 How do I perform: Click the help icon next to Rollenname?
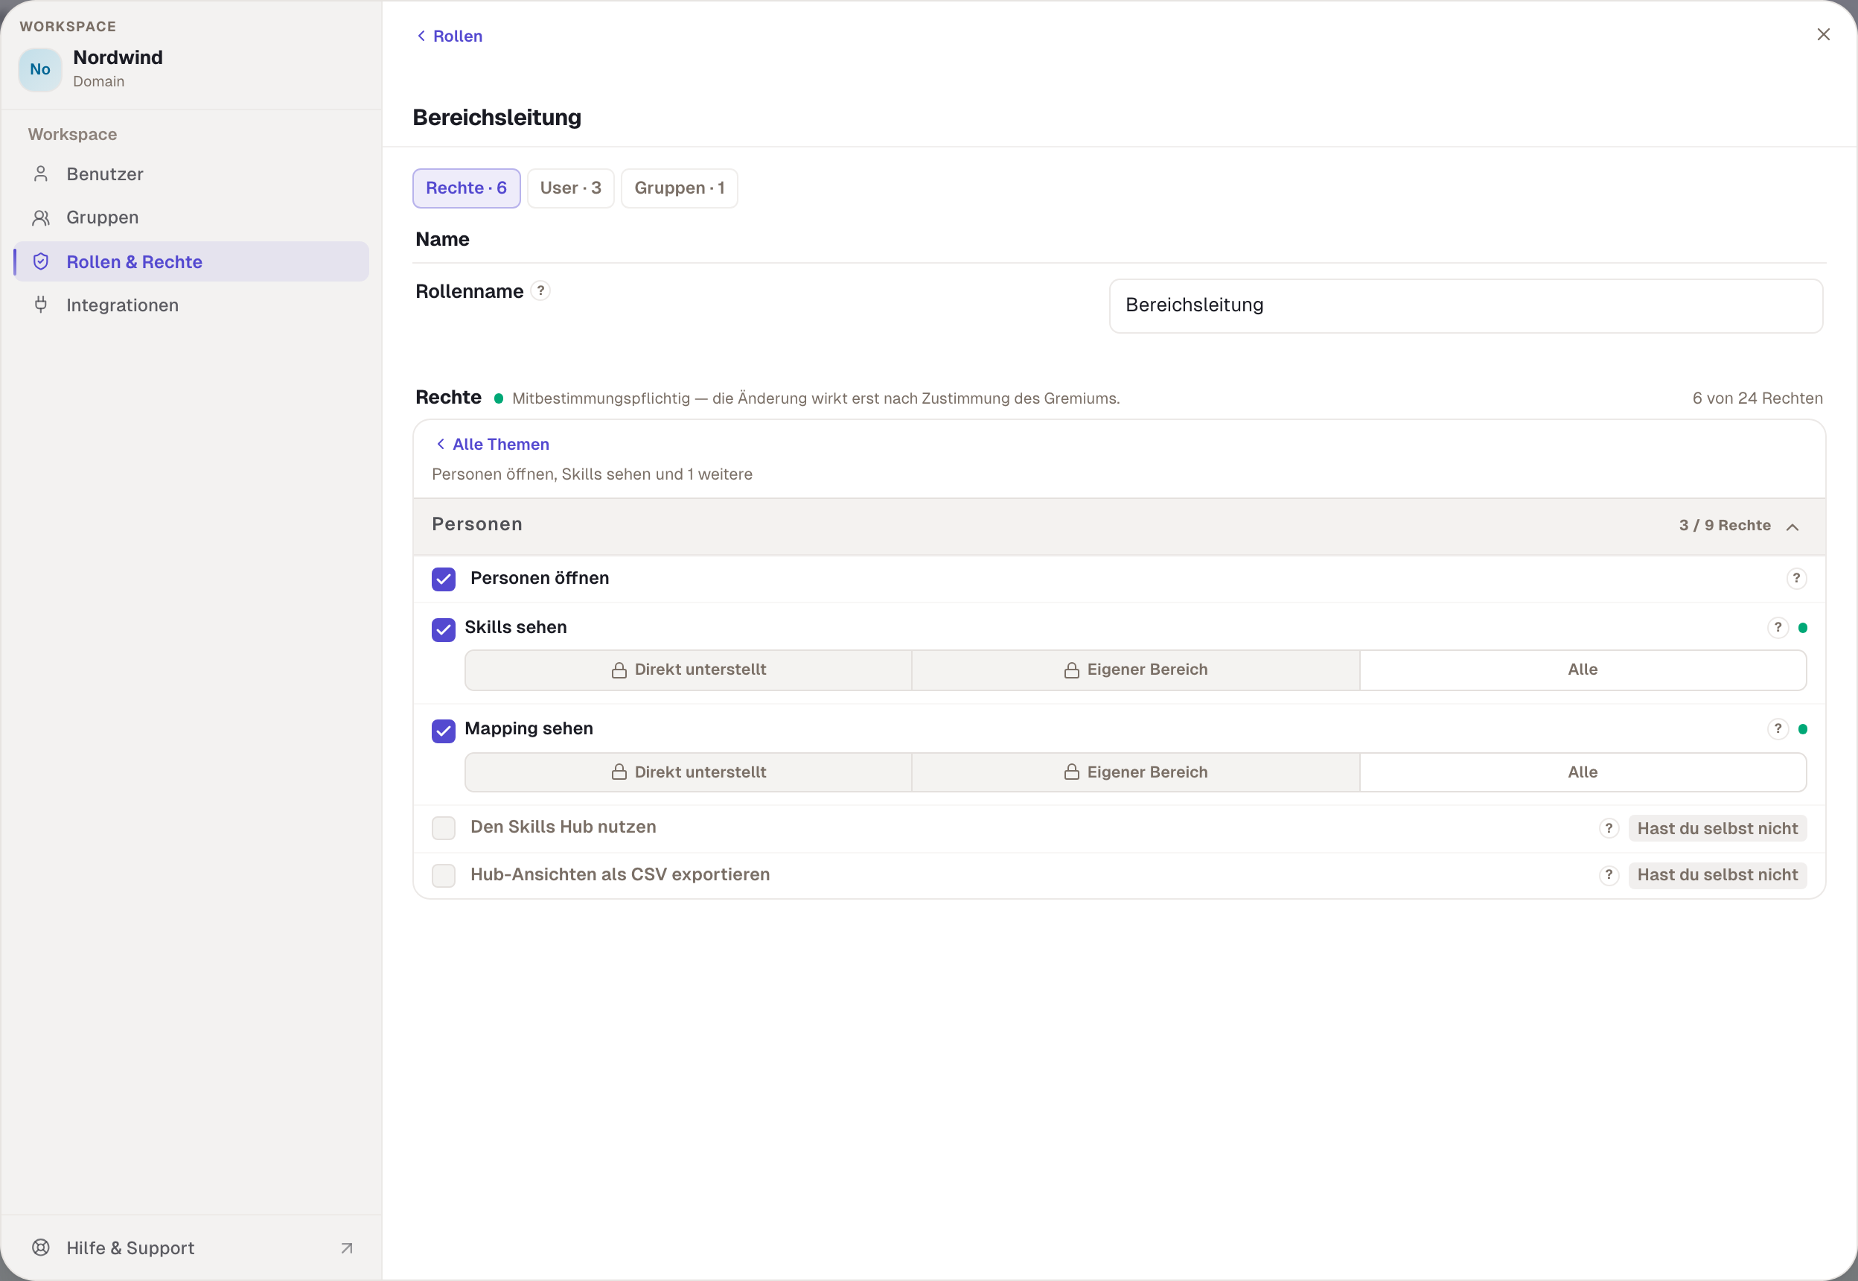tap(540, 290)
